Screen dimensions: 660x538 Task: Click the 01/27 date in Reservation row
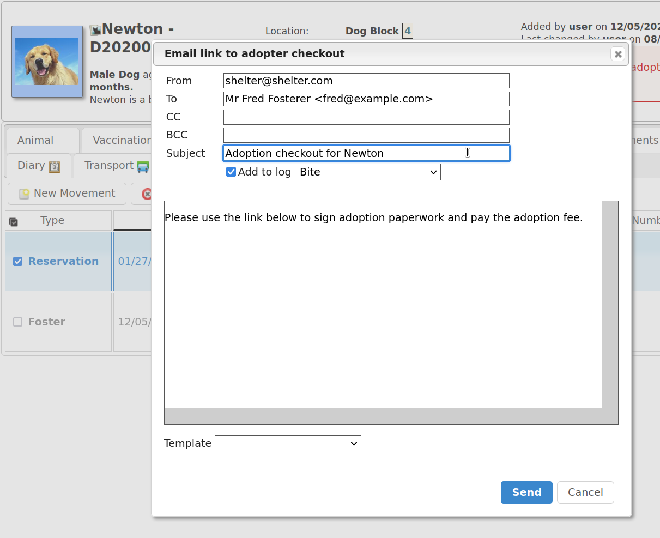[134, 261]
